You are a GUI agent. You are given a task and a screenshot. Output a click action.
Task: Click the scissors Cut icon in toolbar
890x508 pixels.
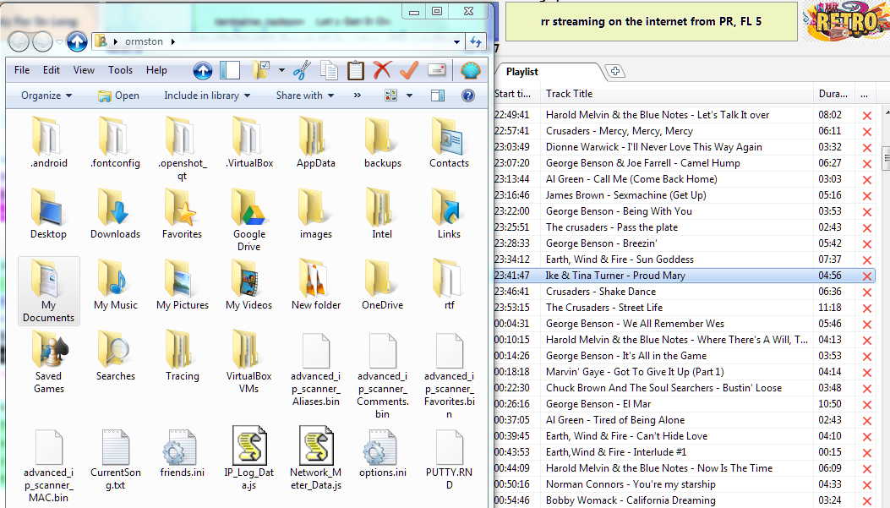click(302, 70)
